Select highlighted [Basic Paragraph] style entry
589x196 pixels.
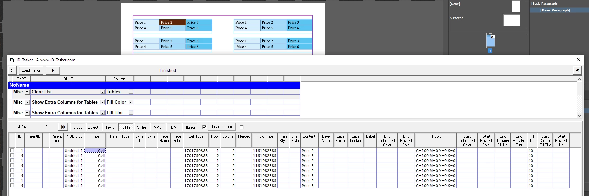tap(555, 10)
